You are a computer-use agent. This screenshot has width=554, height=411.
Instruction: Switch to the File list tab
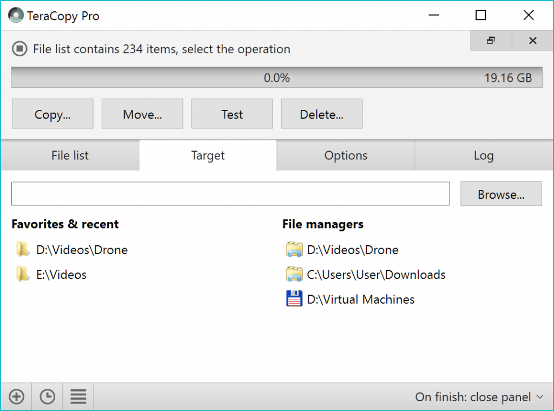point(69,155)
